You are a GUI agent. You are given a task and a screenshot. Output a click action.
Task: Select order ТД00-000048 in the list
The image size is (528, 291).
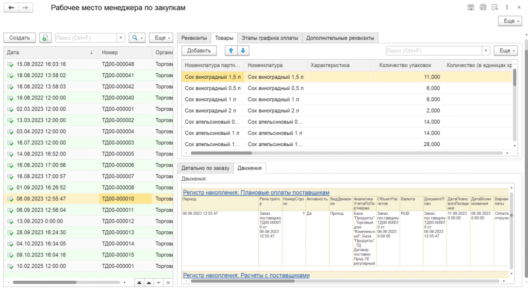[x=118, y=64]
